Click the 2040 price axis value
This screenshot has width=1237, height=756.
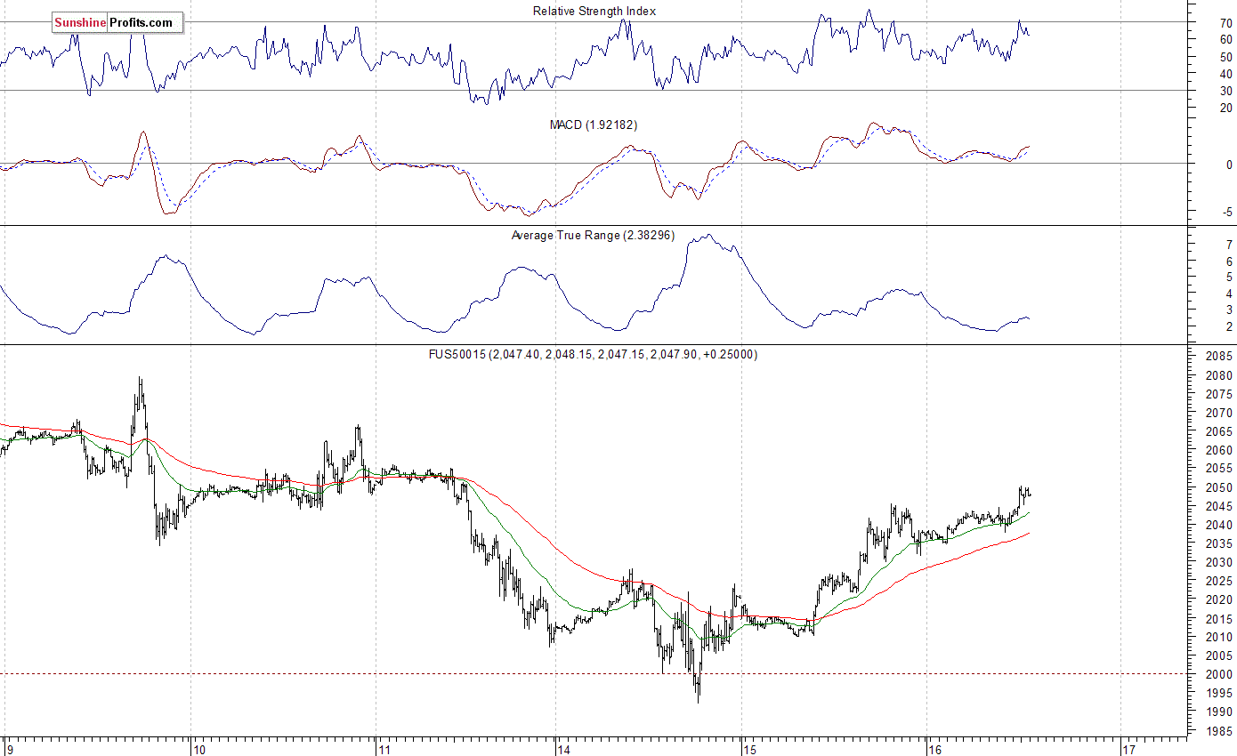click(x=1220, y=526)
